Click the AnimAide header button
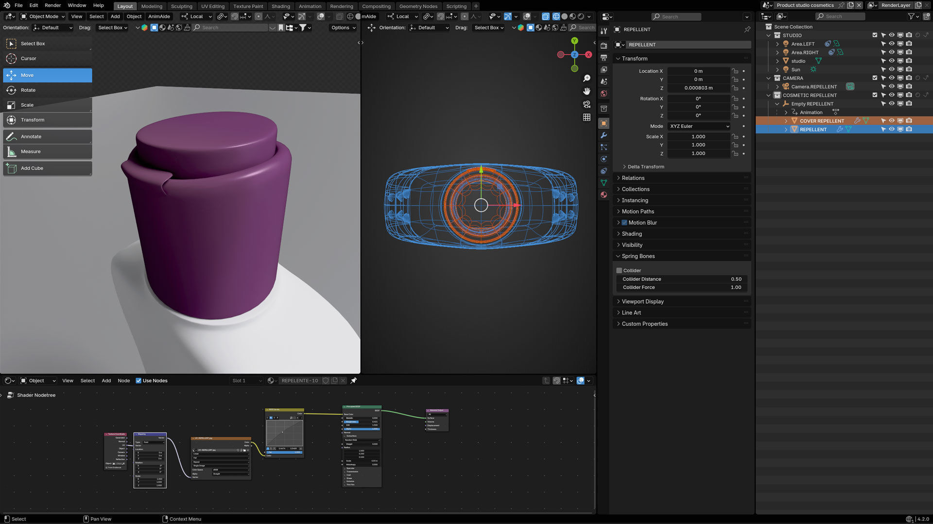The image size is (933, 524). [159, 16]
